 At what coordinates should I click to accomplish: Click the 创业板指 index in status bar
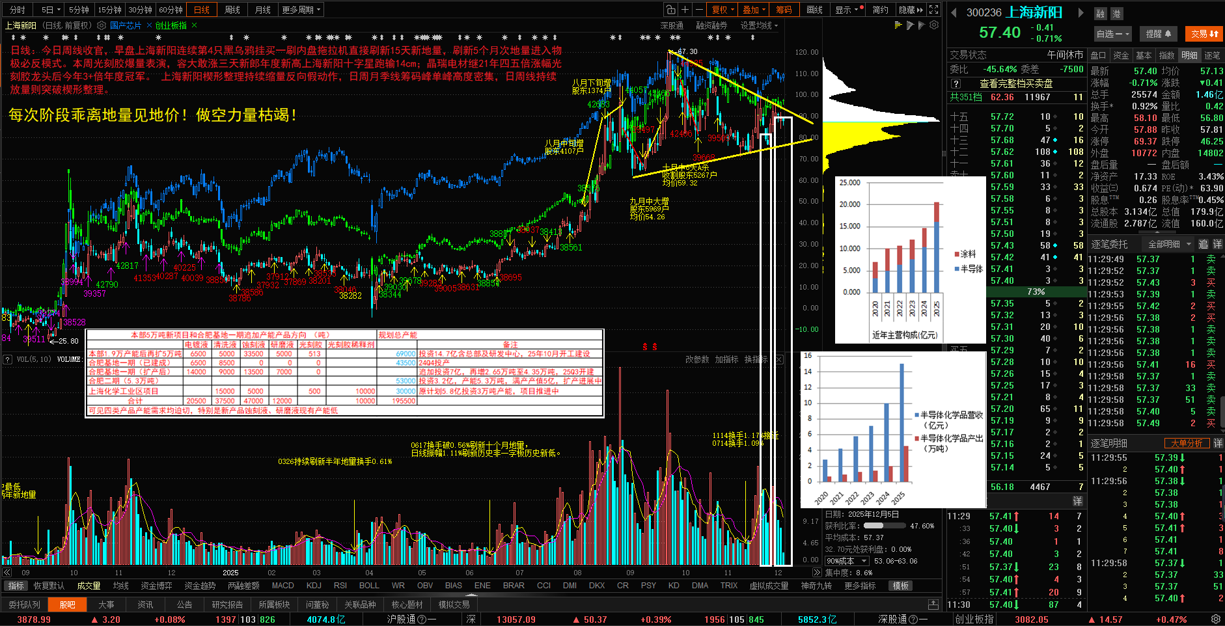(974, 619)
